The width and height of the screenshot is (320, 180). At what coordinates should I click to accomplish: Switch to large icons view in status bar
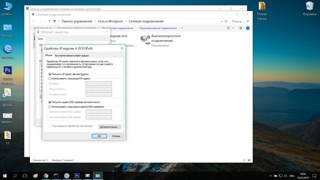click(x=249, y=160)
